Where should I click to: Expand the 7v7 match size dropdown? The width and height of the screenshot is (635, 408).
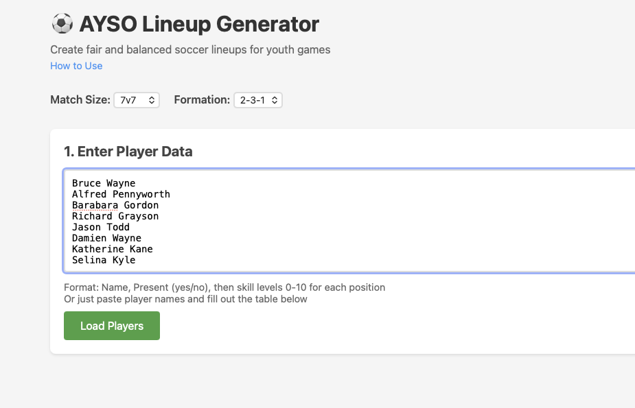pos(136,99)
